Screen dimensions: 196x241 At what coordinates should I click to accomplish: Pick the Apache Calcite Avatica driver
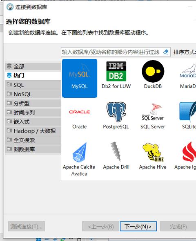click(79, 159)
